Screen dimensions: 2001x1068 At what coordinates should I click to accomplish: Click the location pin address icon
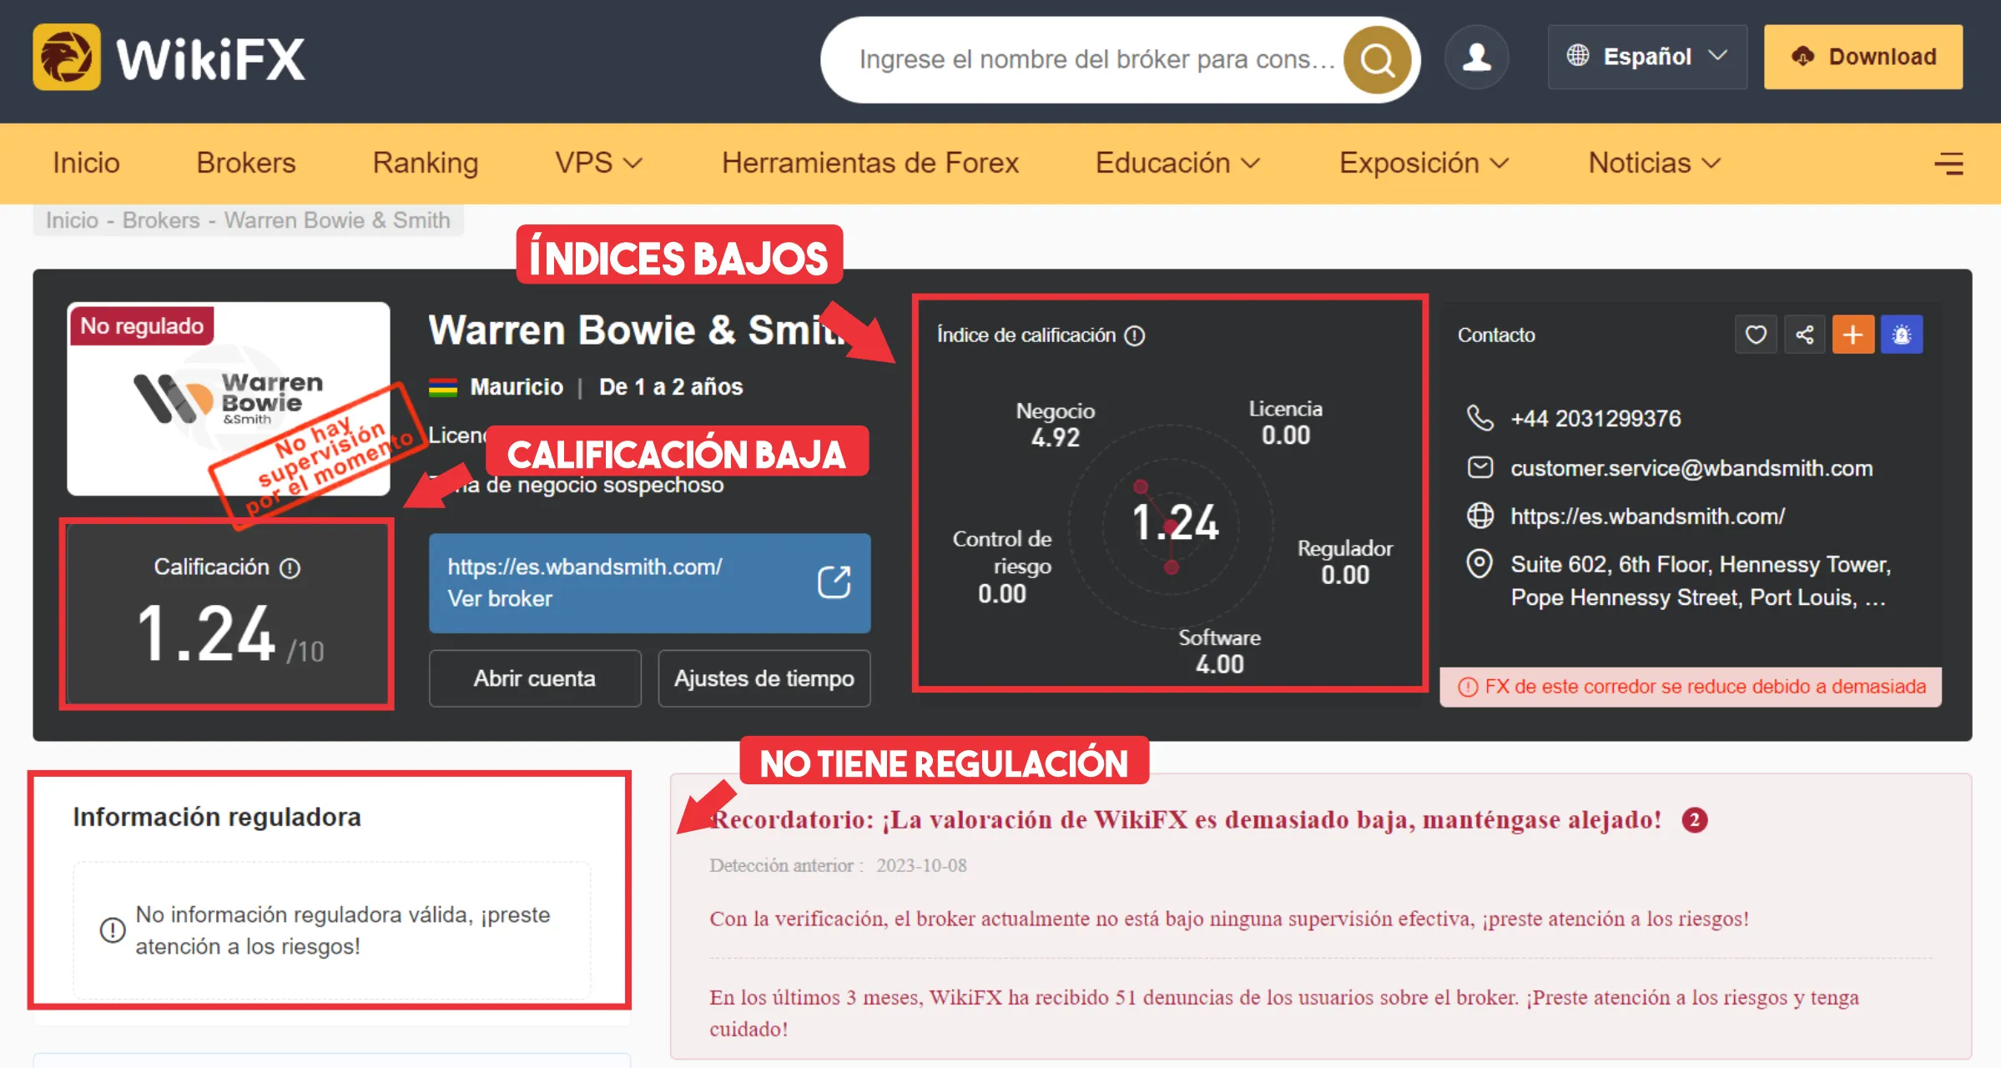1479,564
